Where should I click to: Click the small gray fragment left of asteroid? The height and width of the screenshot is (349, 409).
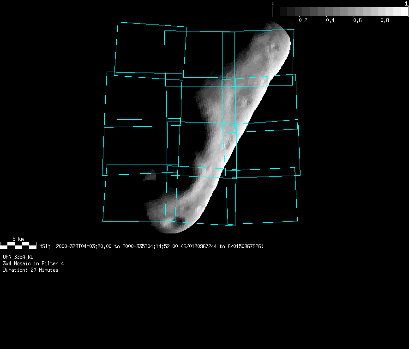[x=150, y=175]
